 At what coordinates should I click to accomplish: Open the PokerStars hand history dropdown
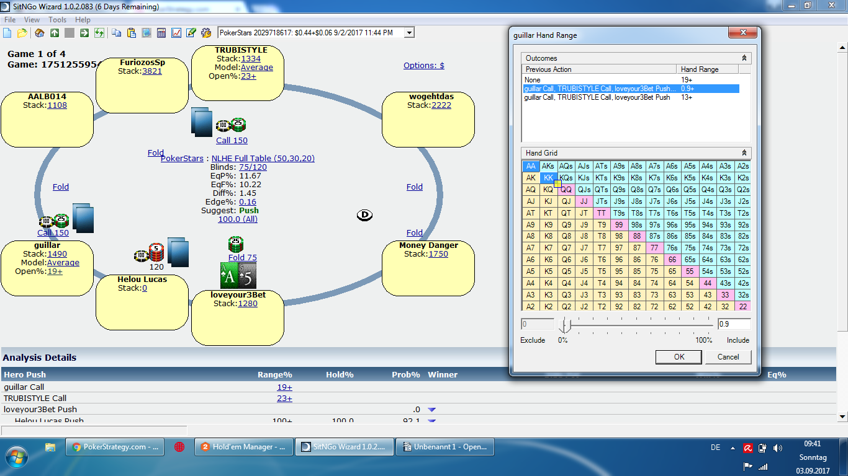pos(409,32)
